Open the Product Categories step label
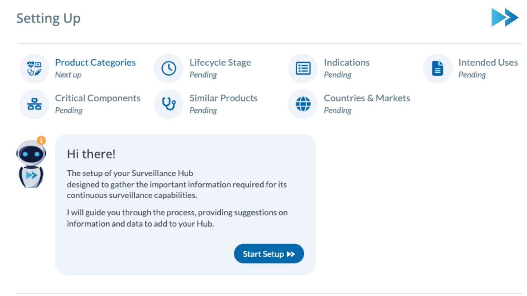 click(96, 62)
